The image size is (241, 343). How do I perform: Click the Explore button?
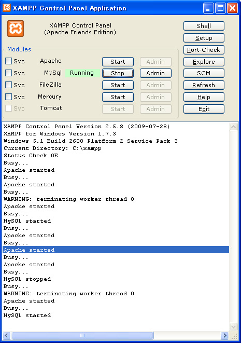[x=204, y=62]
